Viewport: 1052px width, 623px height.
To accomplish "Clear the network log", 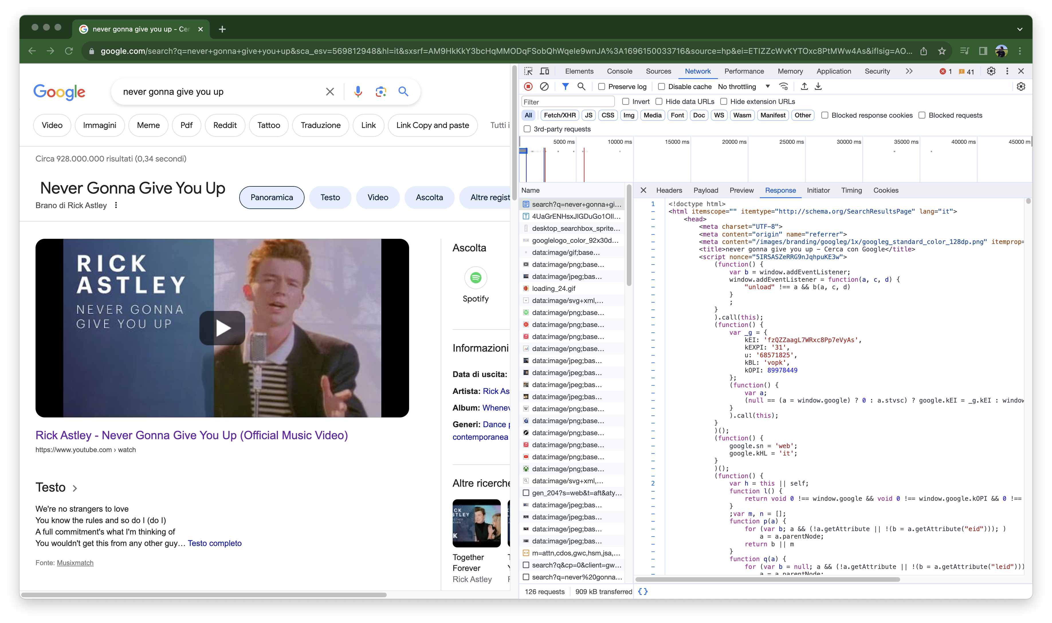I will click(544, 86).
